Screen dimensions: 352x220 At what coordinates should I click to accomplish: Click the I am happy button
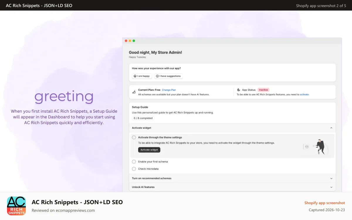tap(142, 76)
